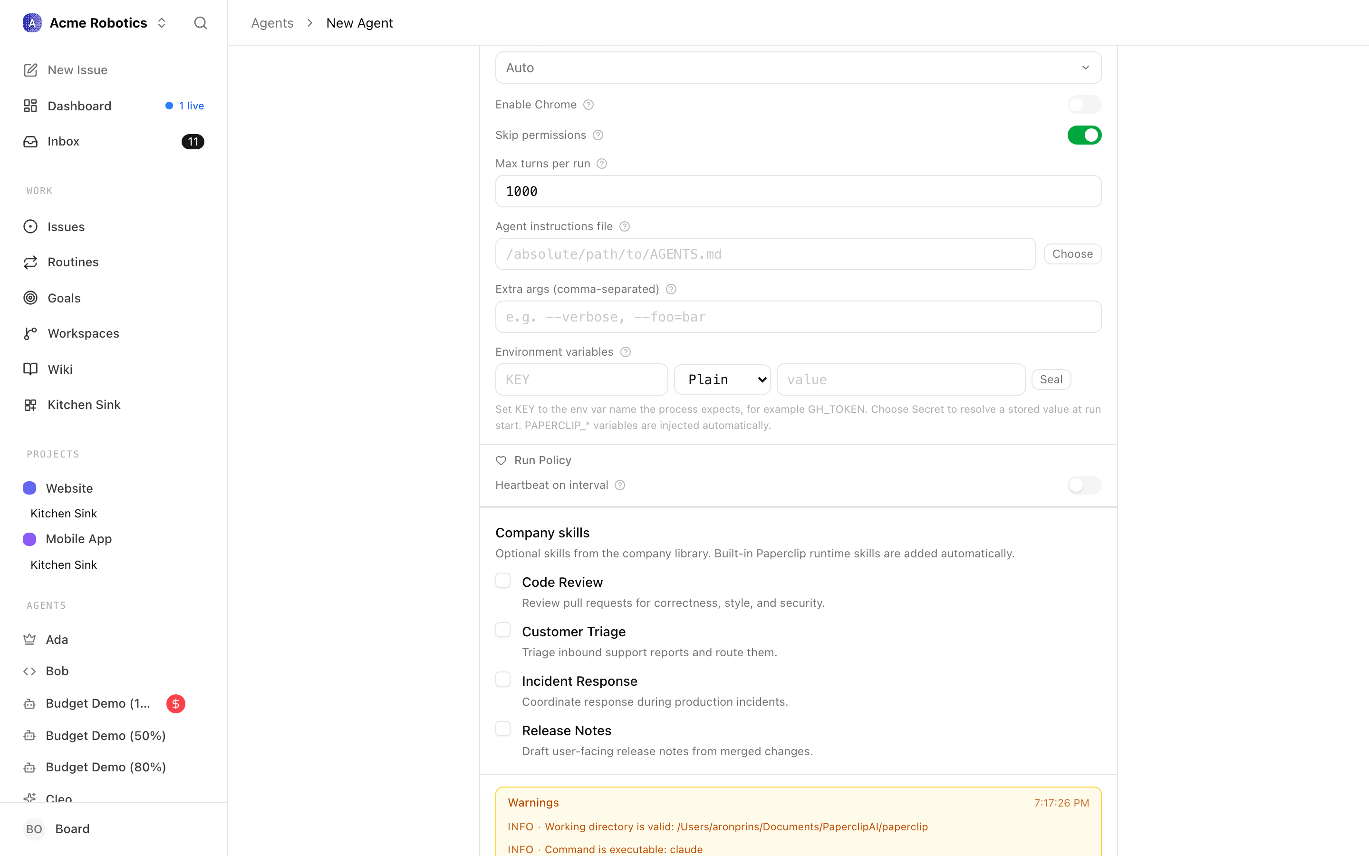Screen dimensions: 1369x856
Task: Click the red budget dollar badge
Action: (x=176, y=704)
